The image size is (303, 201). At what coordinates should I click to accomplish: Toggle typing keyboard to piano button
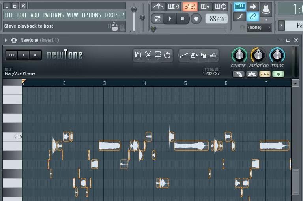coord(239,7)
